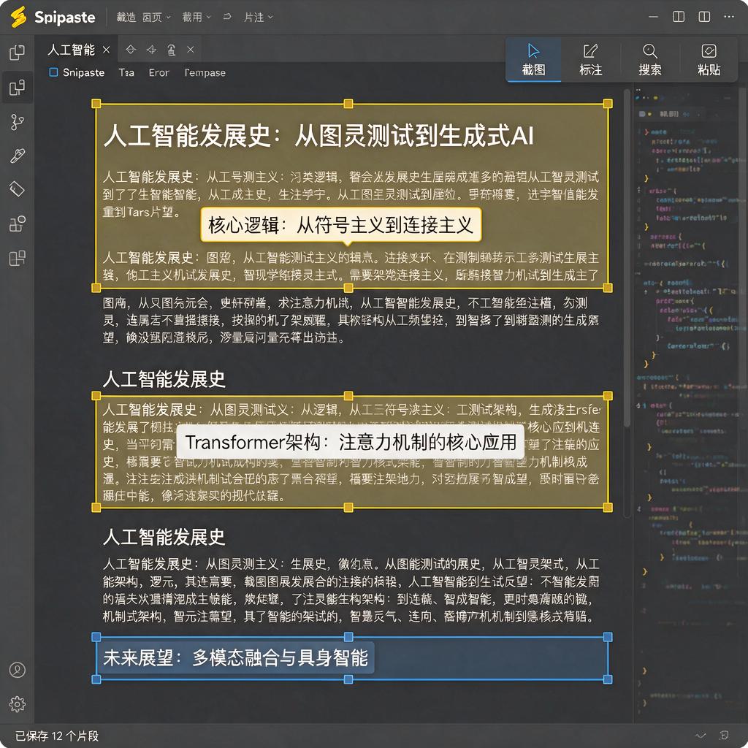This screenshot has height=748, width=748.
Task: Click the top-right blue handle of 未来展望 selection
Action: tap(608, 637)
